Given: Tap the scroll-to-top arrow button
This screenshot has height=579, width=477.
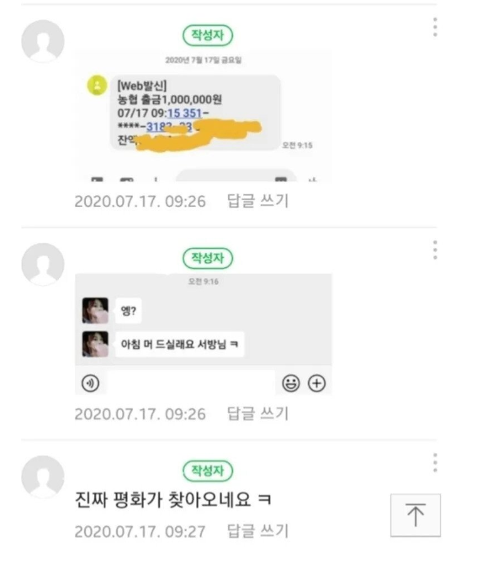Looking at the screenshot, I should tap(416, 515).
